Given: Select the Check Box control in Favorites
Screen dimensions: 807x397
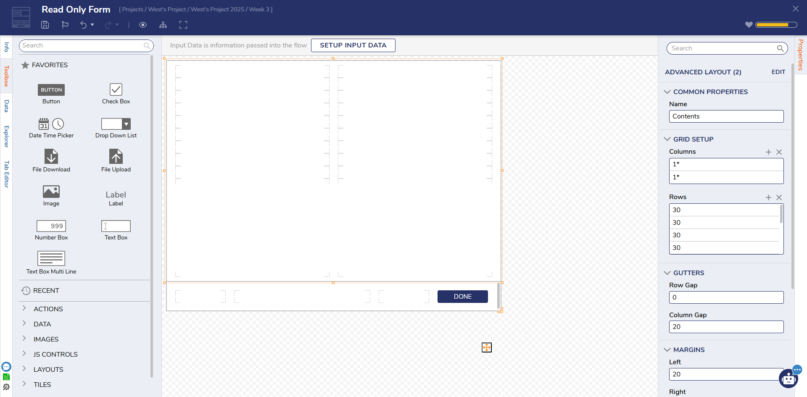Looking at the screenshot, I should pyautogui.click(x=116, y=93).
